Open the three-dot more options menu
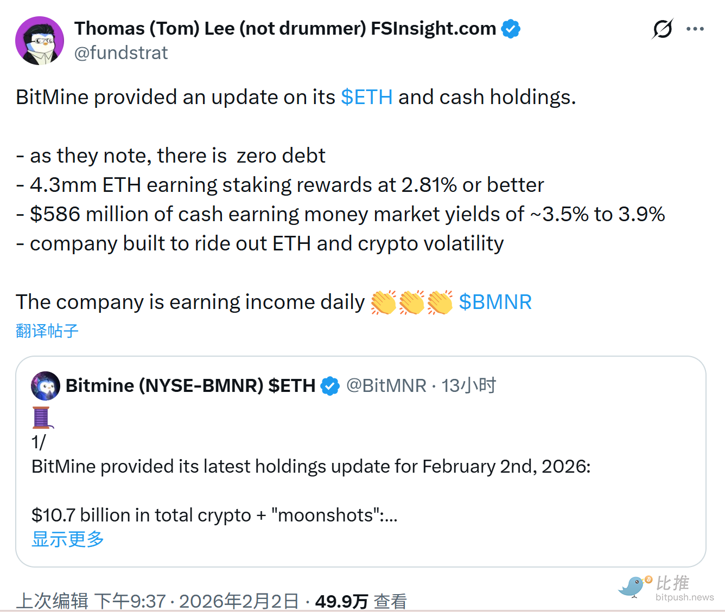Viewport: 725px width, 612px height. pos(695,29)
